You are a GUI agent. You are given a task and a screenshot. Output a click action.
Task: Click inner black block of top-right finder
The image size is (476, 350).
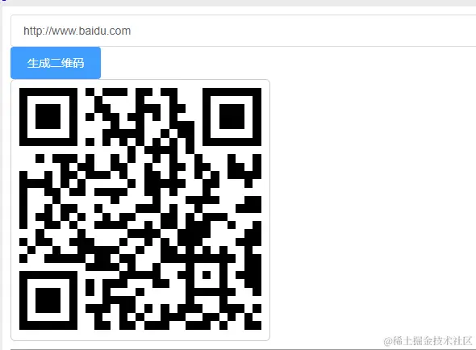click(x=232, y=117)
